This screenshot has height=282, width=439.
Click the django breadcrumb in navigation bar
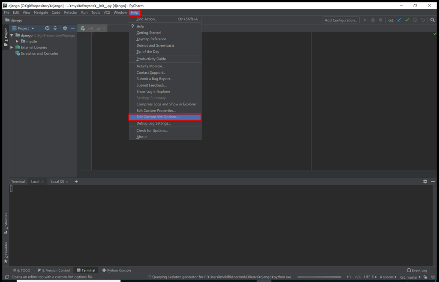click(14, 20)
